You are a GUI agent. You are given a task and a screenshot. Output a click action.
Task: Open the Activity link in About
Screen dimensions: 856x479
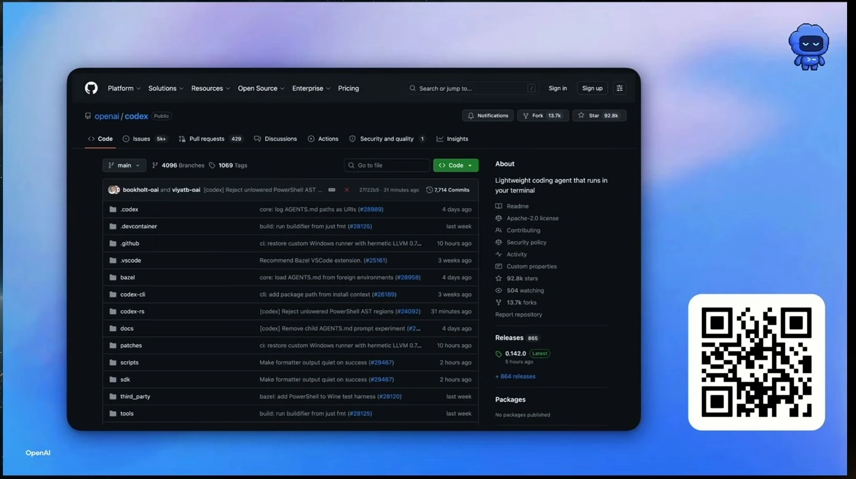coord(511,255)
